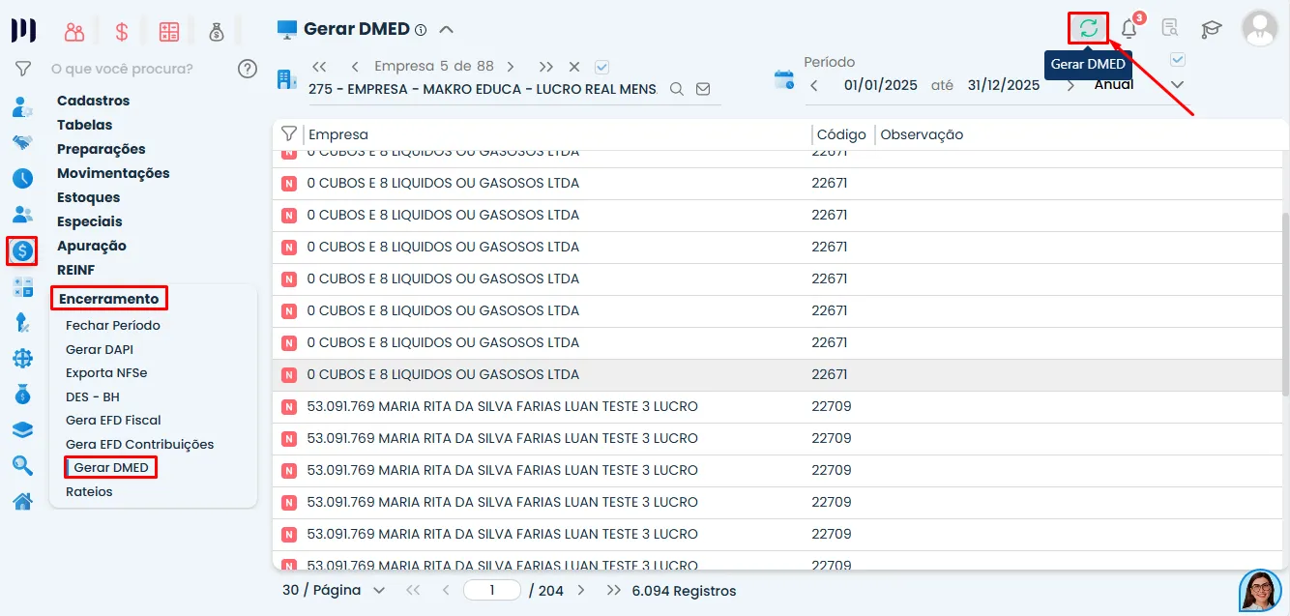Click the graduation cap training icon
The width and height of the screenshot is (1290, 616).
[1211, 29]
